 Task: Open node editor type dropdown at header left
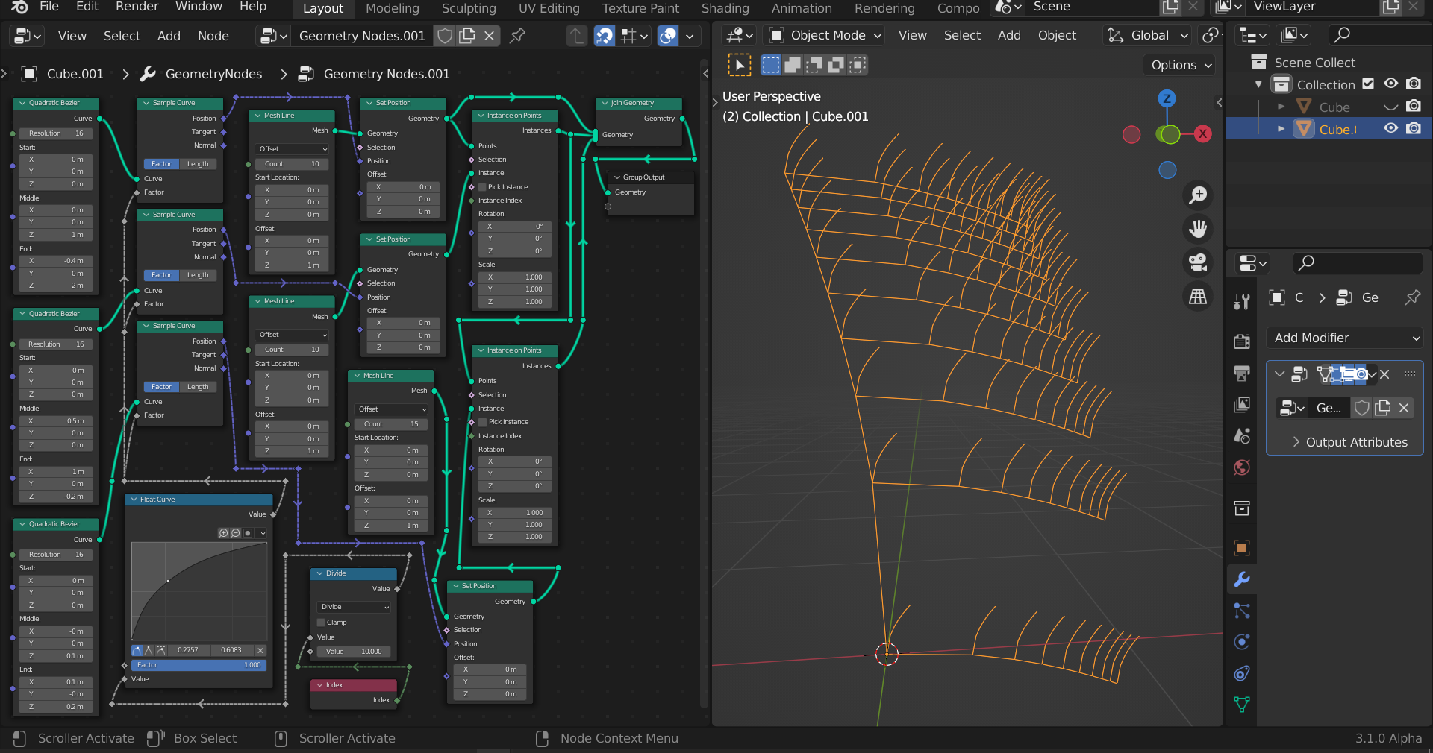click(28, 36)
